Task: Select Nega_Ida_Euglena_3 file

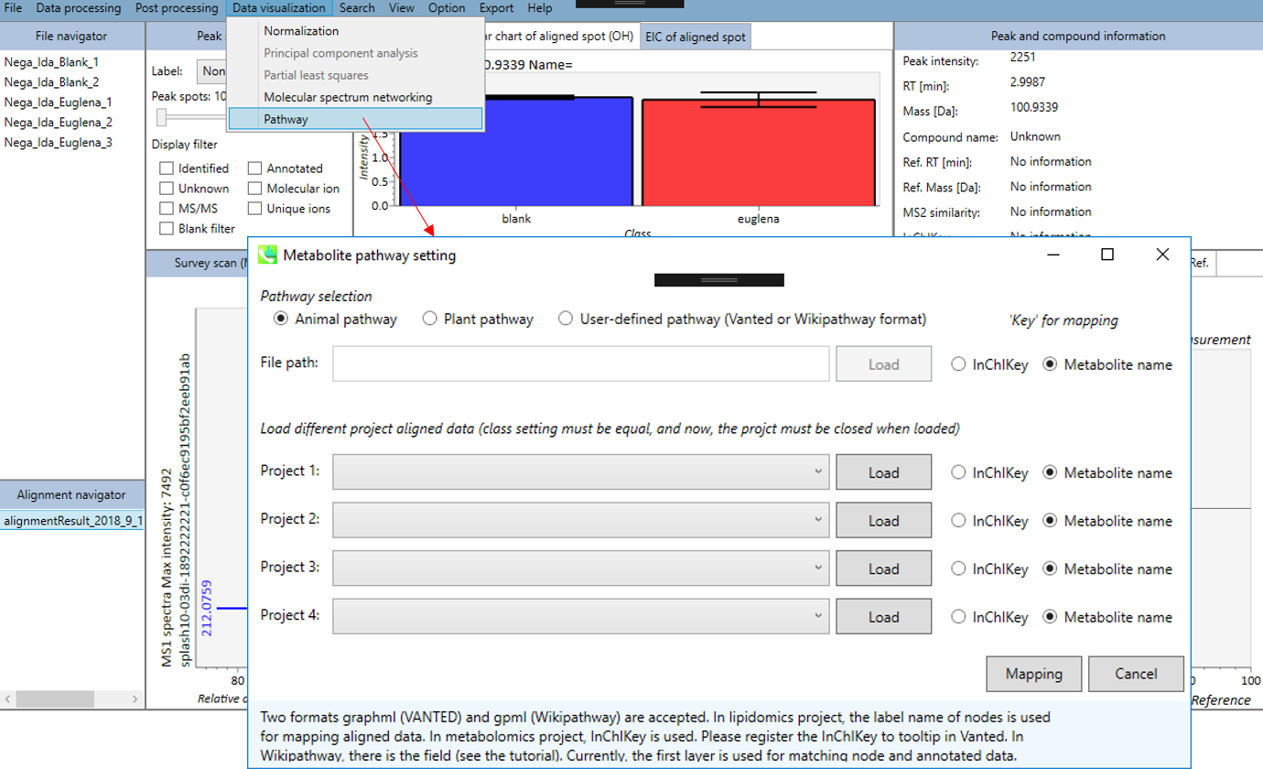Action: pos(58,142)
